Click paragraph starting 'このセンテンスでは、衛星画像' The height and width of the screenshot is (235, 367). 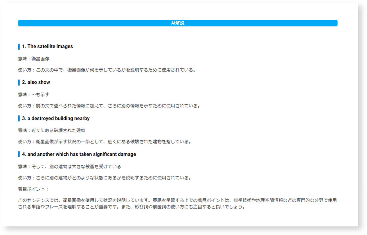[177, 203]
